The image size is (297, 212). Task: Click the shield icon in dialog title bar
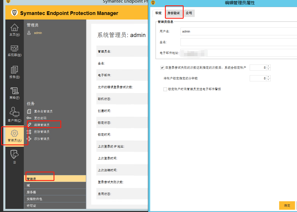tap(153, 3)
